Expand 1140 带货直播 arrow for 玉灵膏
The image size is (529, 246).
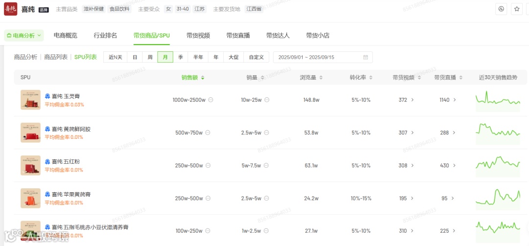(x=455, y=100)
